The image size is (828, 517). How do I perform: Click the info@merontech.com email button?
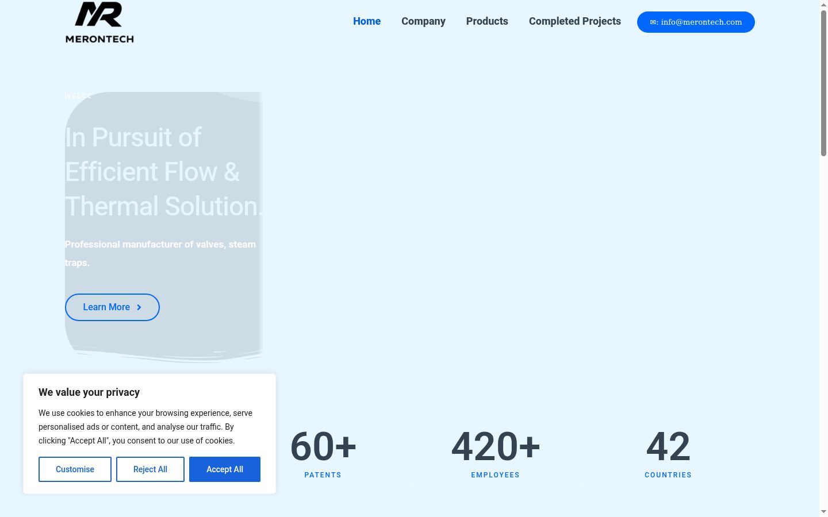696,22
